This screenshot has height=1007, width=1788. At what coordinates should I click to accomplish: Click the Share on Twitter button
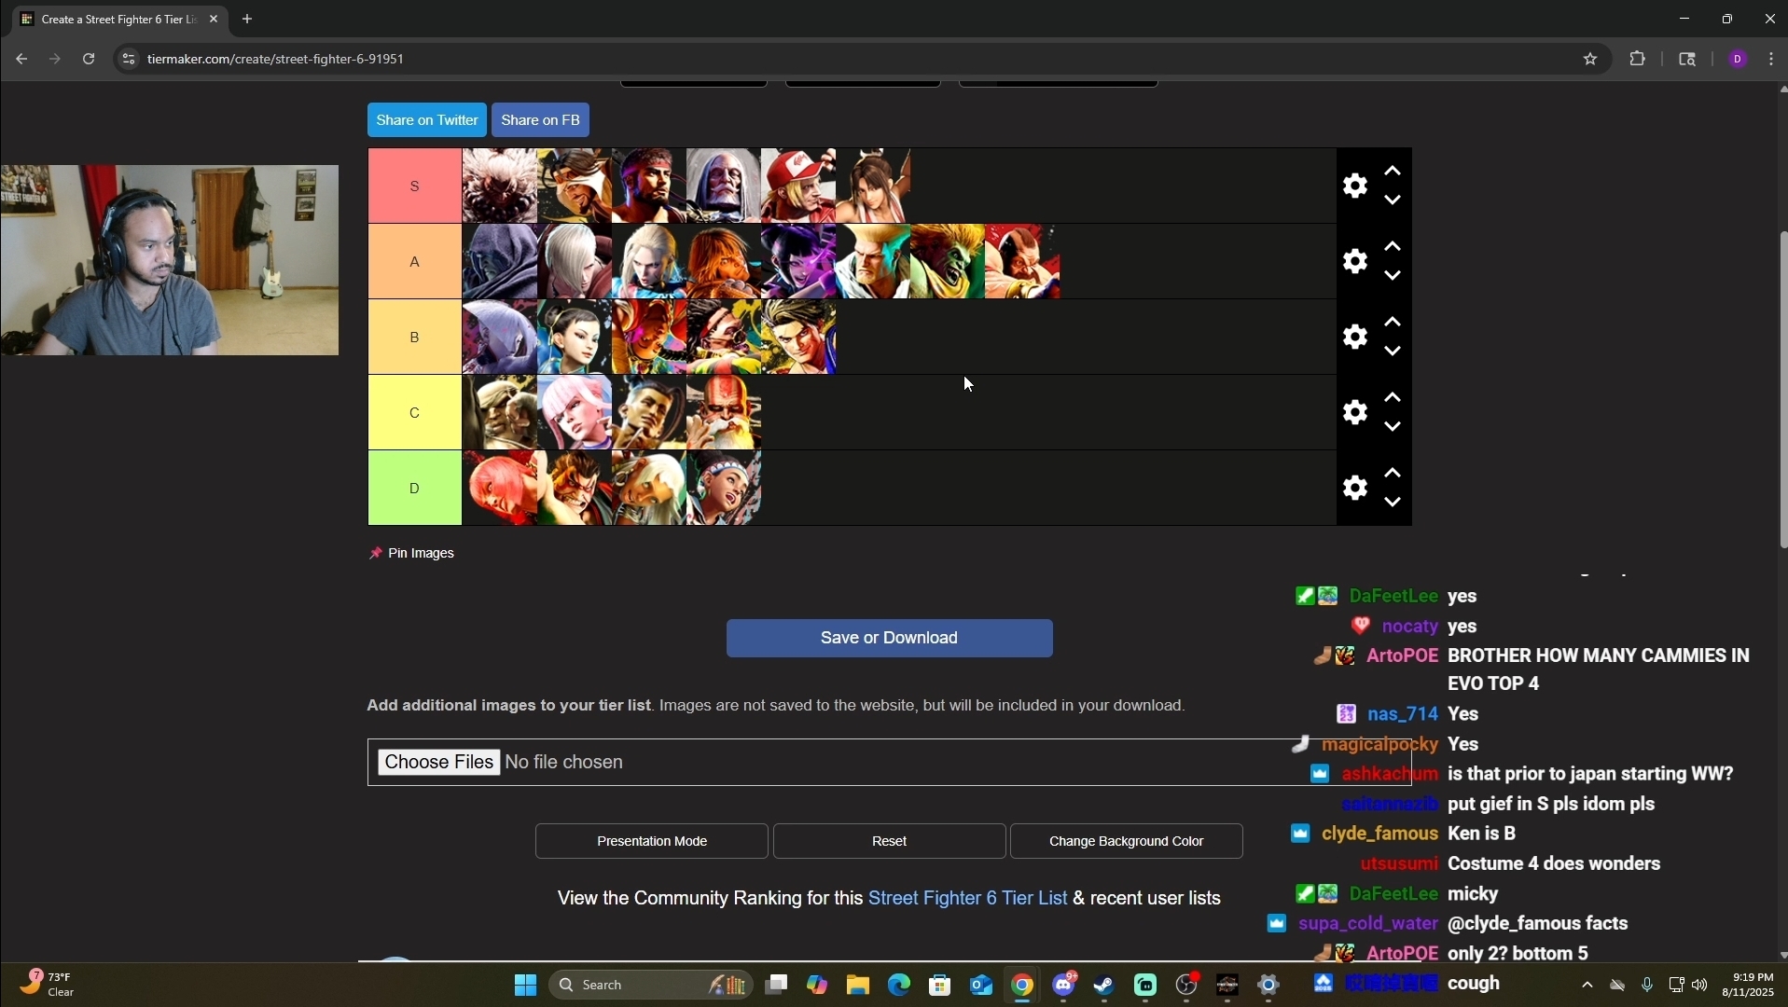(x=427, y=120)
